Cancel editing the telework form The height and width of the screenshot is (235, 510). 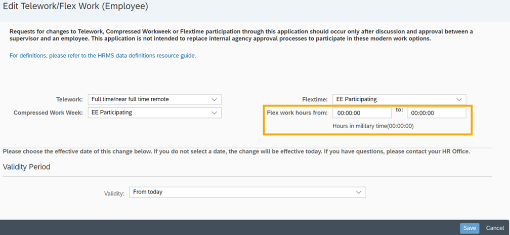coord(495,228)
